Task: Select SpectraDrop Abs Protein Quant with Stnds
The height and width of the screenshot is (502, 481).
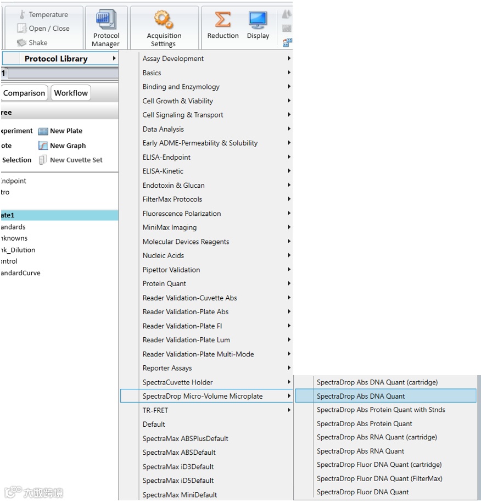Action: pyautogui.click(x=385, y=410)
